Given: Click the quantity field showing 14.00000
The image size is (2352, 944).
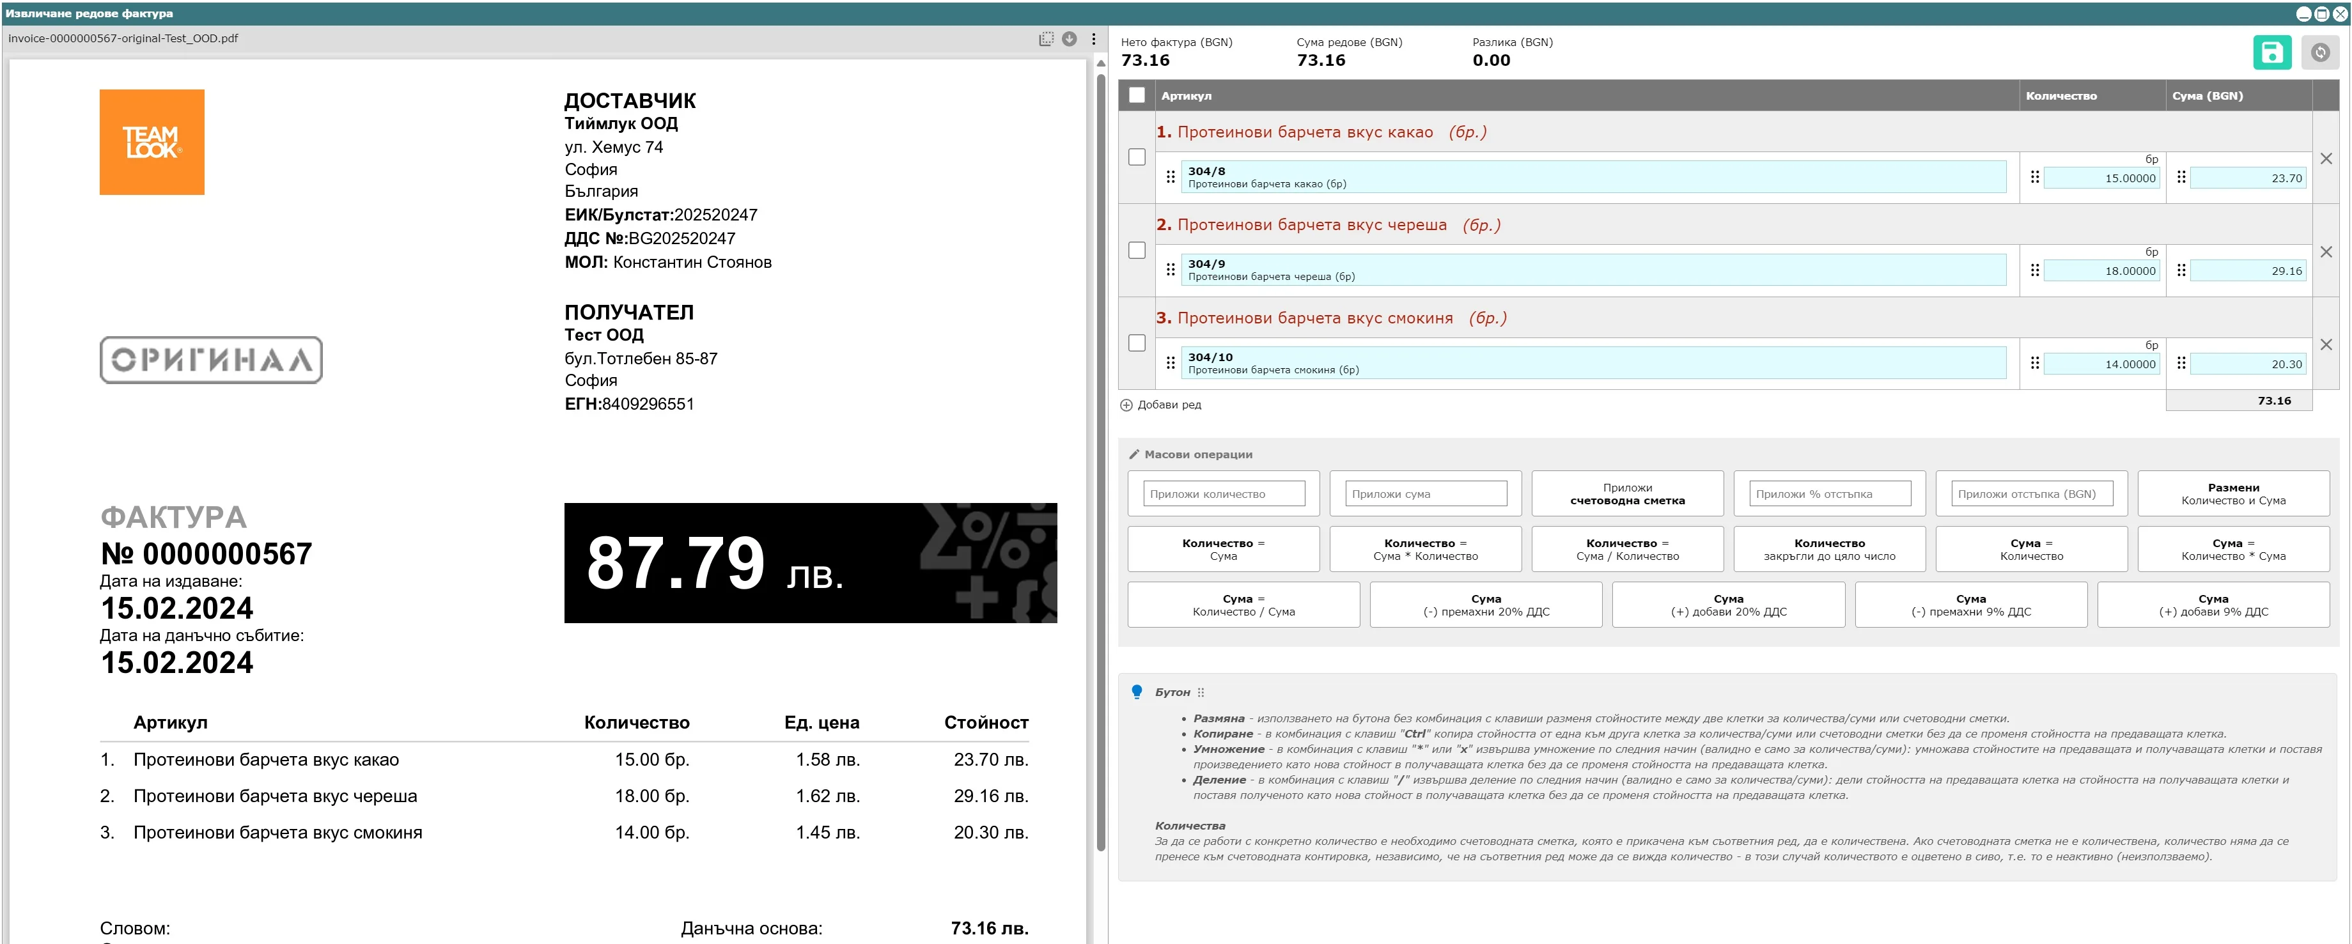Looking at the screenshot, I should (x=2102, y=364).
